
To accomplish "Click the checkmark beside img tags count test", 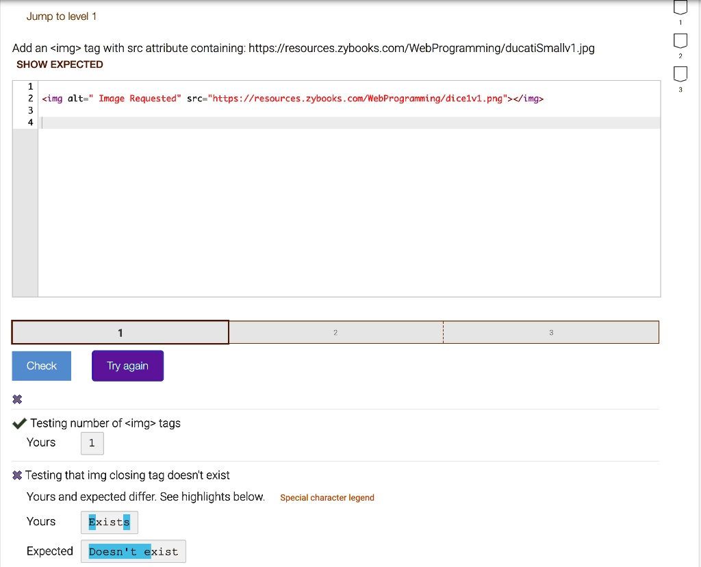I will click(x=20, y=423).
